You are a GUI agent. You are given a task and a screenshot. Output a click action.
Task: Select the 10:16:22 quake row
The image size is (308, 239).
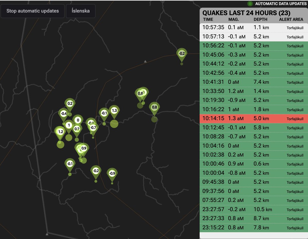(x=253, y=109)
